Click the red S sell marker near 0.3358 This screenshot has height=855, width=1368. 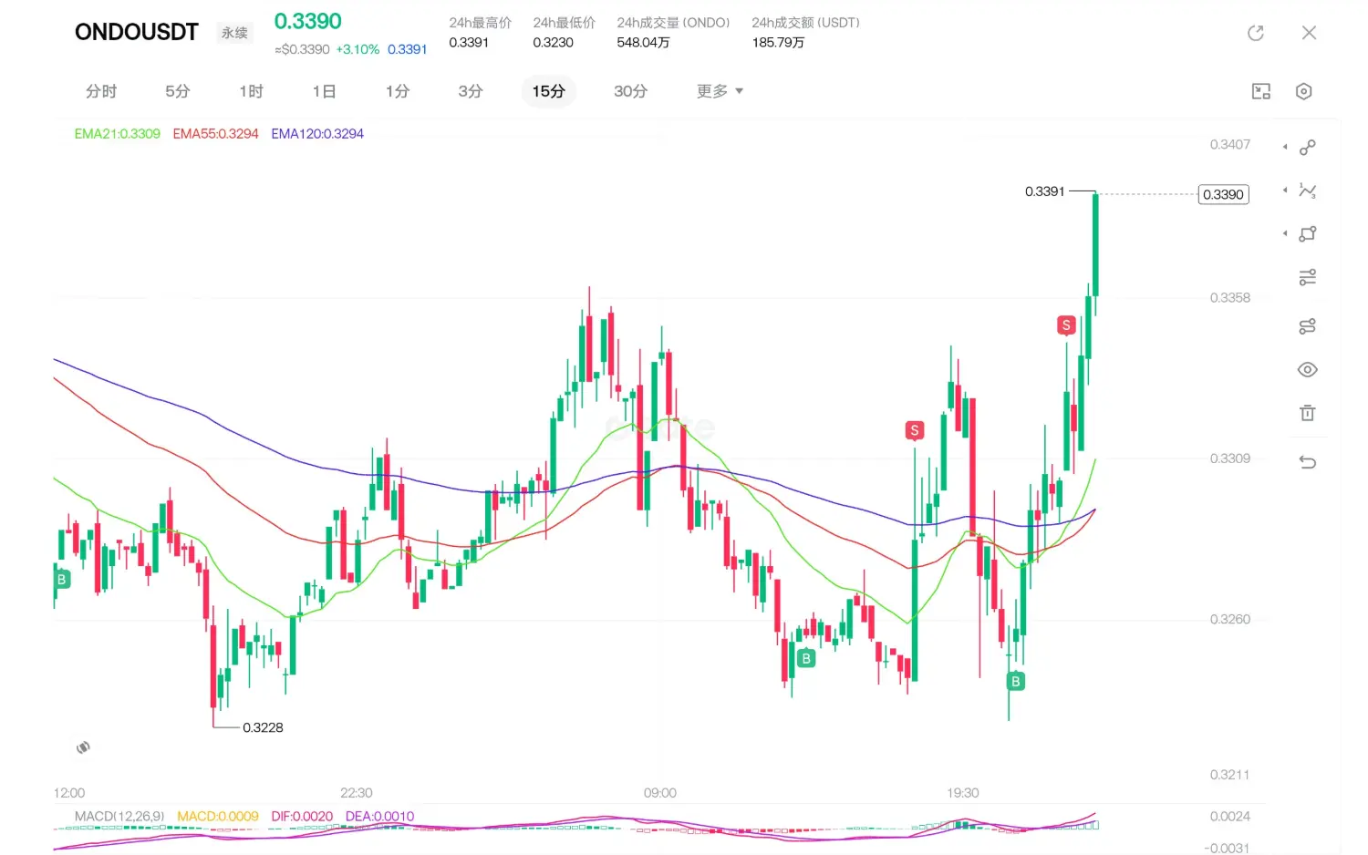[x=1066, y=325]
